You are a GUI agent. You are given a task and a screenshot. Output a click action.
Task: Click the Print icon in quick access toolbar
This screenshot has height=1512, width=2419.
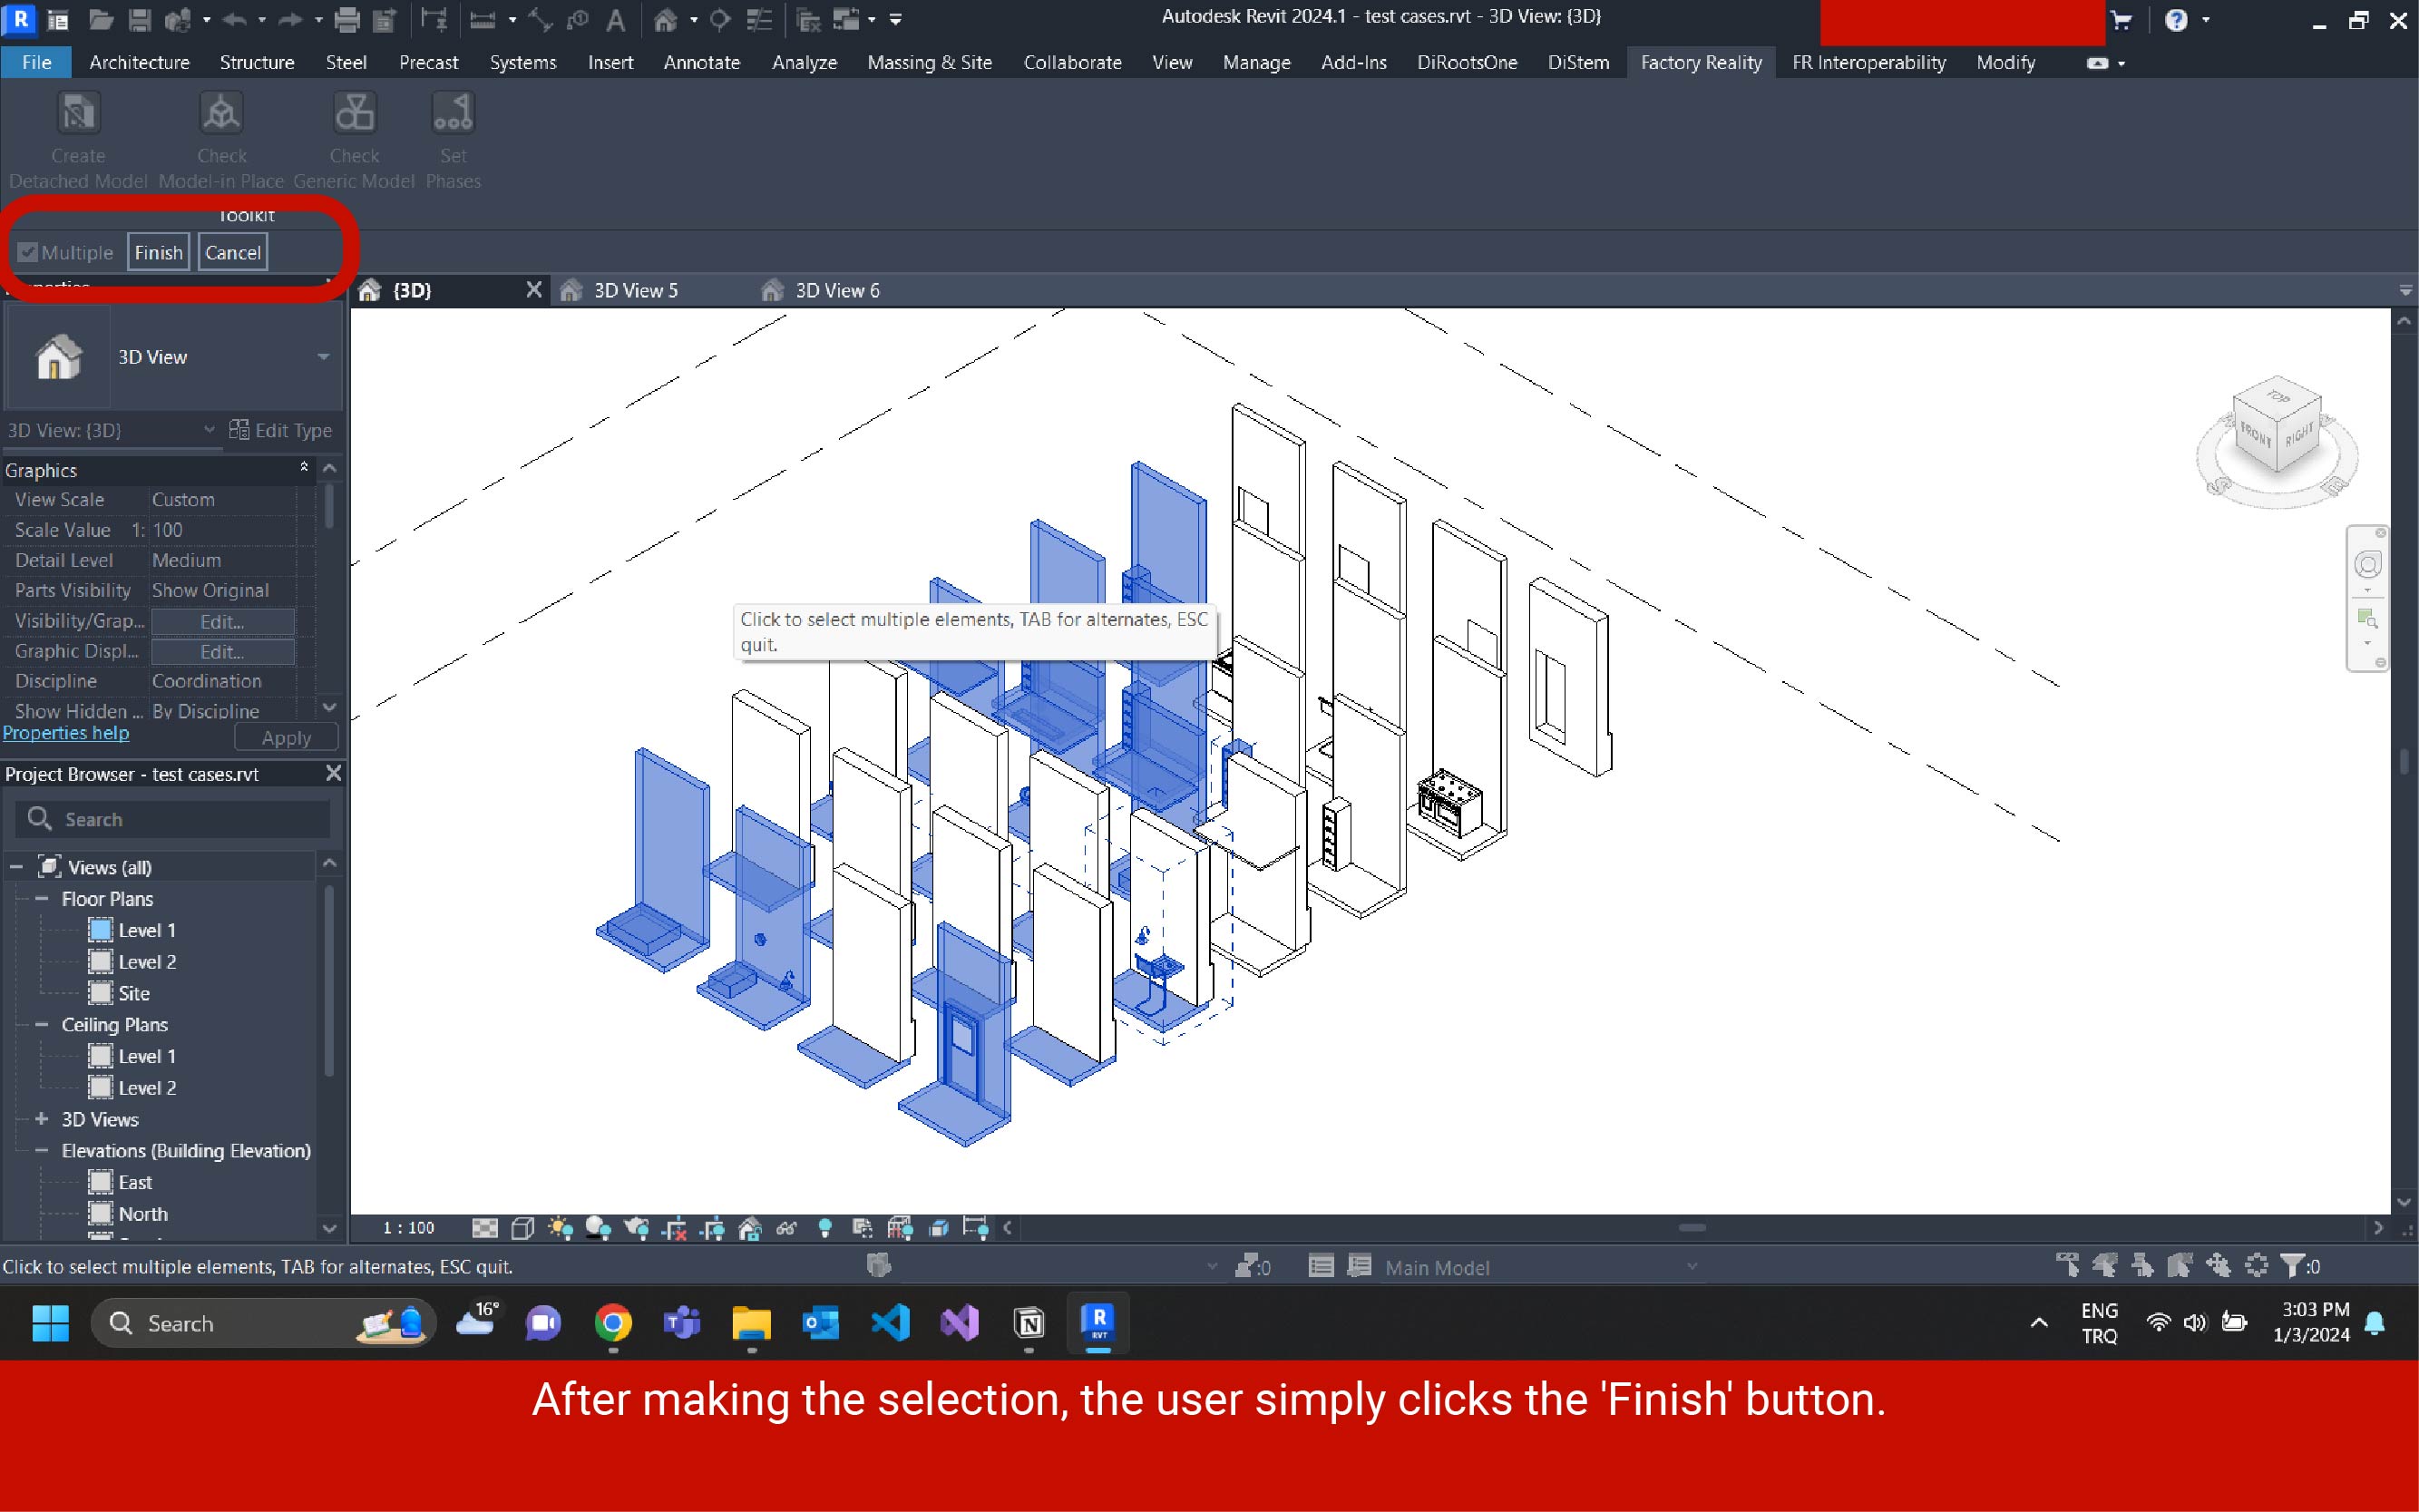(x=347, y=19)
